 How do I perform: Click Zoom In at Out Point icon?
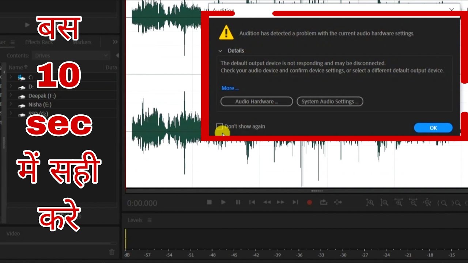click(456, 203)
